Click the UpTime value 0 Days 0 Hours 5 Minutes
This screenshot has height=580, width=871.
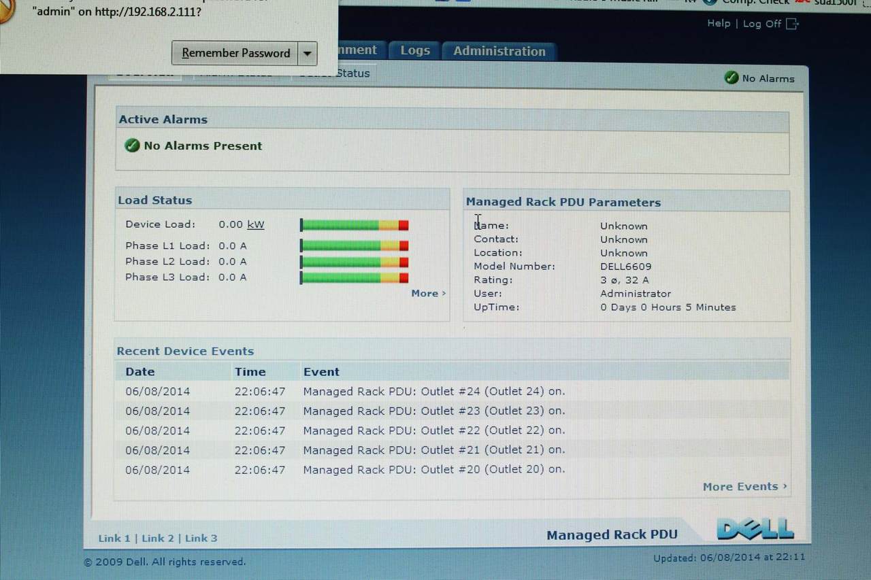coord(668,307)
